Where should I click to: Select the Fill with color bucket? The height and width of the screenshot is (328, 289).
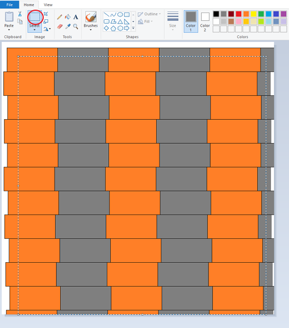pos(68,17)
